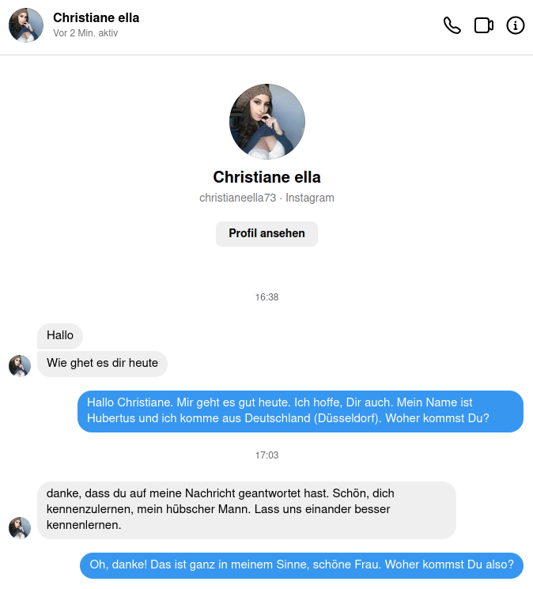Start a voice call with Christiane ella
533x589 pixels.
pos(452,26)
